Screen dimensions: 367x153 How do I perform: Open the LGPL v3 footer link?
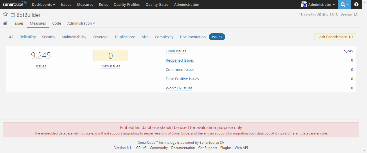pos(141,148)
